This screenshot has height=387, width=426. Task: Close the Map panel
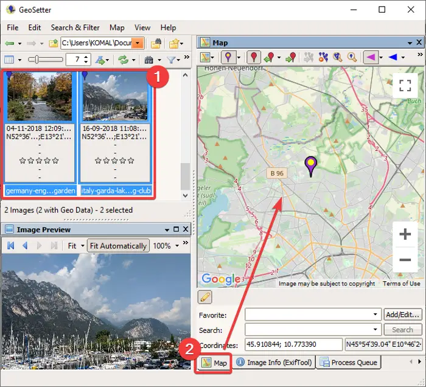click(419, 43)
